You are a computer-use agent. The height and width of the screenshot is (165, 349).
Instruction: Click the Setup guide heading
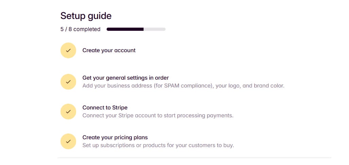coord(86,16)
